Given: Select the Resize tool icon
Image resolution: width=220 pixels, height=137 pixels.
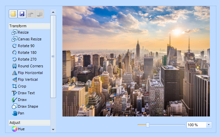Looking at the screenshot, I should (x=15, y=32).
